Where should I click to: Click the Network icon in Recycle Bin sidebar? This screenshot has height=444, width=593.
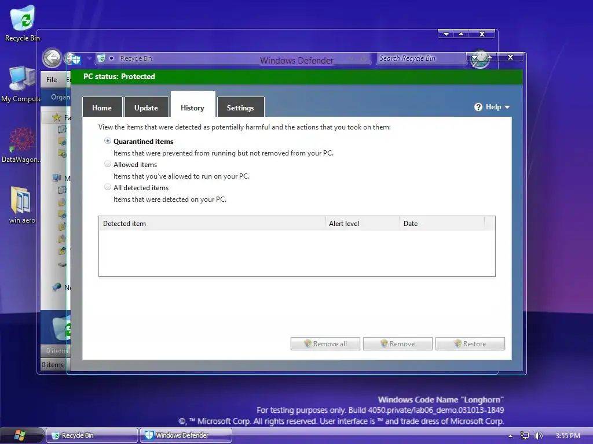coord(57,287)
